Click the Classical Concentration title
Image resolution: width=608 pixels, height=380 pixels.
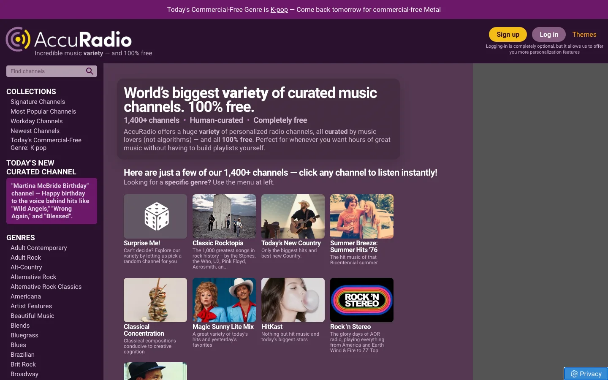[144, 330]
